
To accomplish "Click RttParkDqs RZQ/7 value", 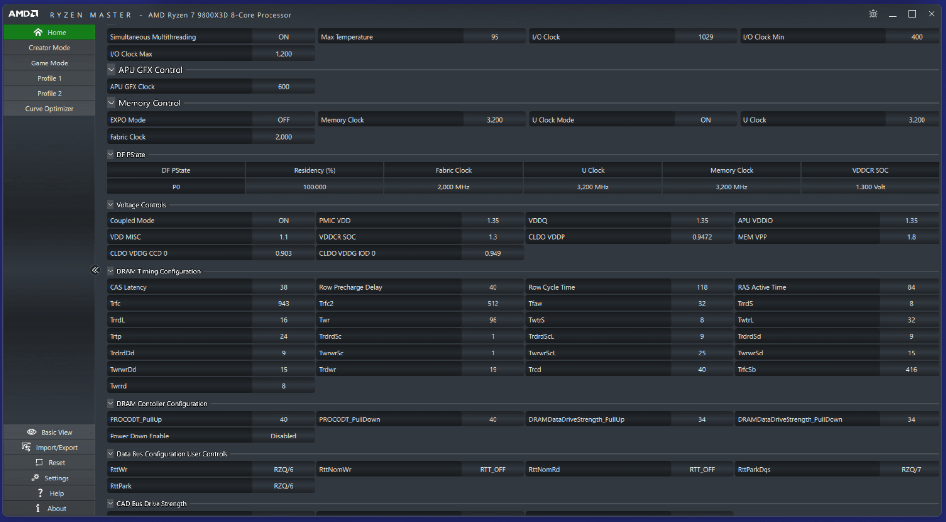I will click(911, 469).
